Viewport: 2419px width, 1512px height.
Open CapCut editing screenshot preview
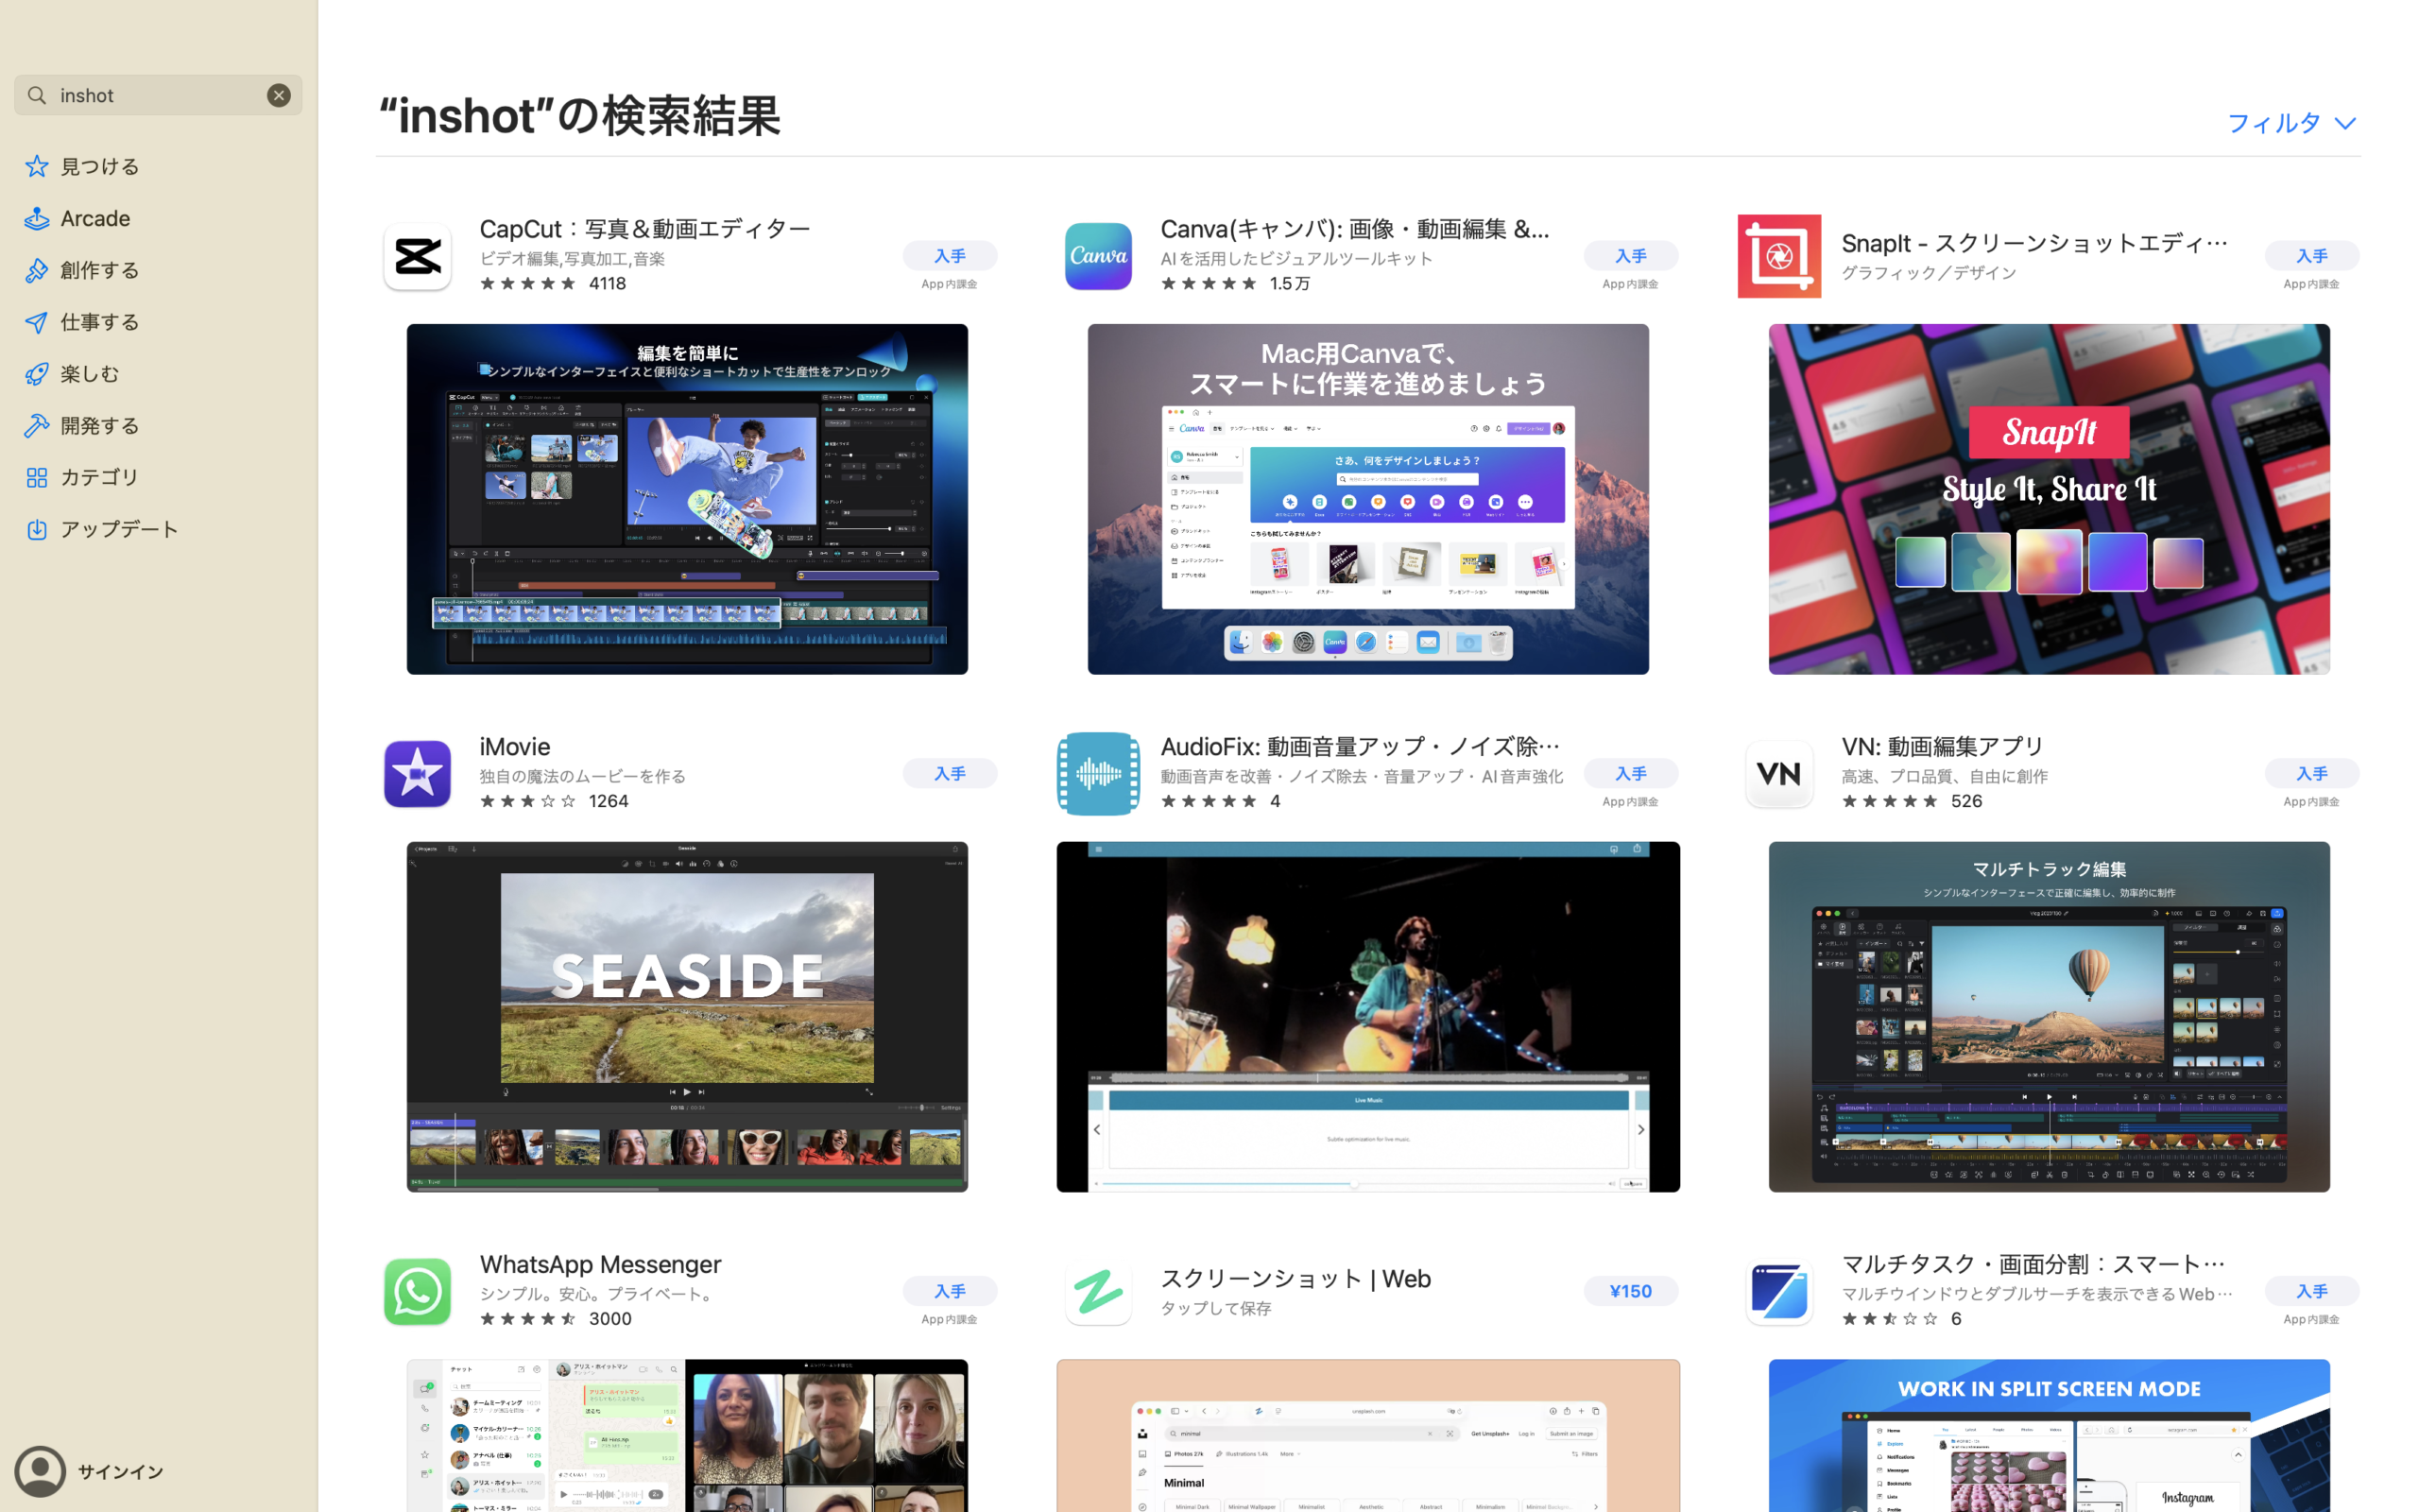coord(687,499)
